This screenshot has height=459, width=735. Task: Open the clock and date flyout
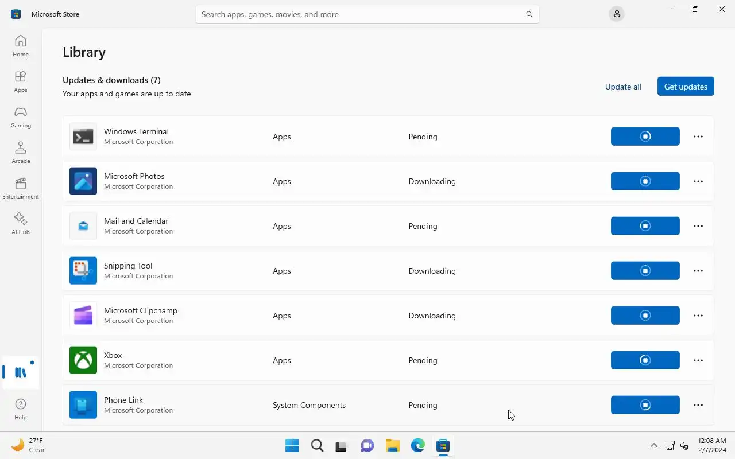click(712, 445)
